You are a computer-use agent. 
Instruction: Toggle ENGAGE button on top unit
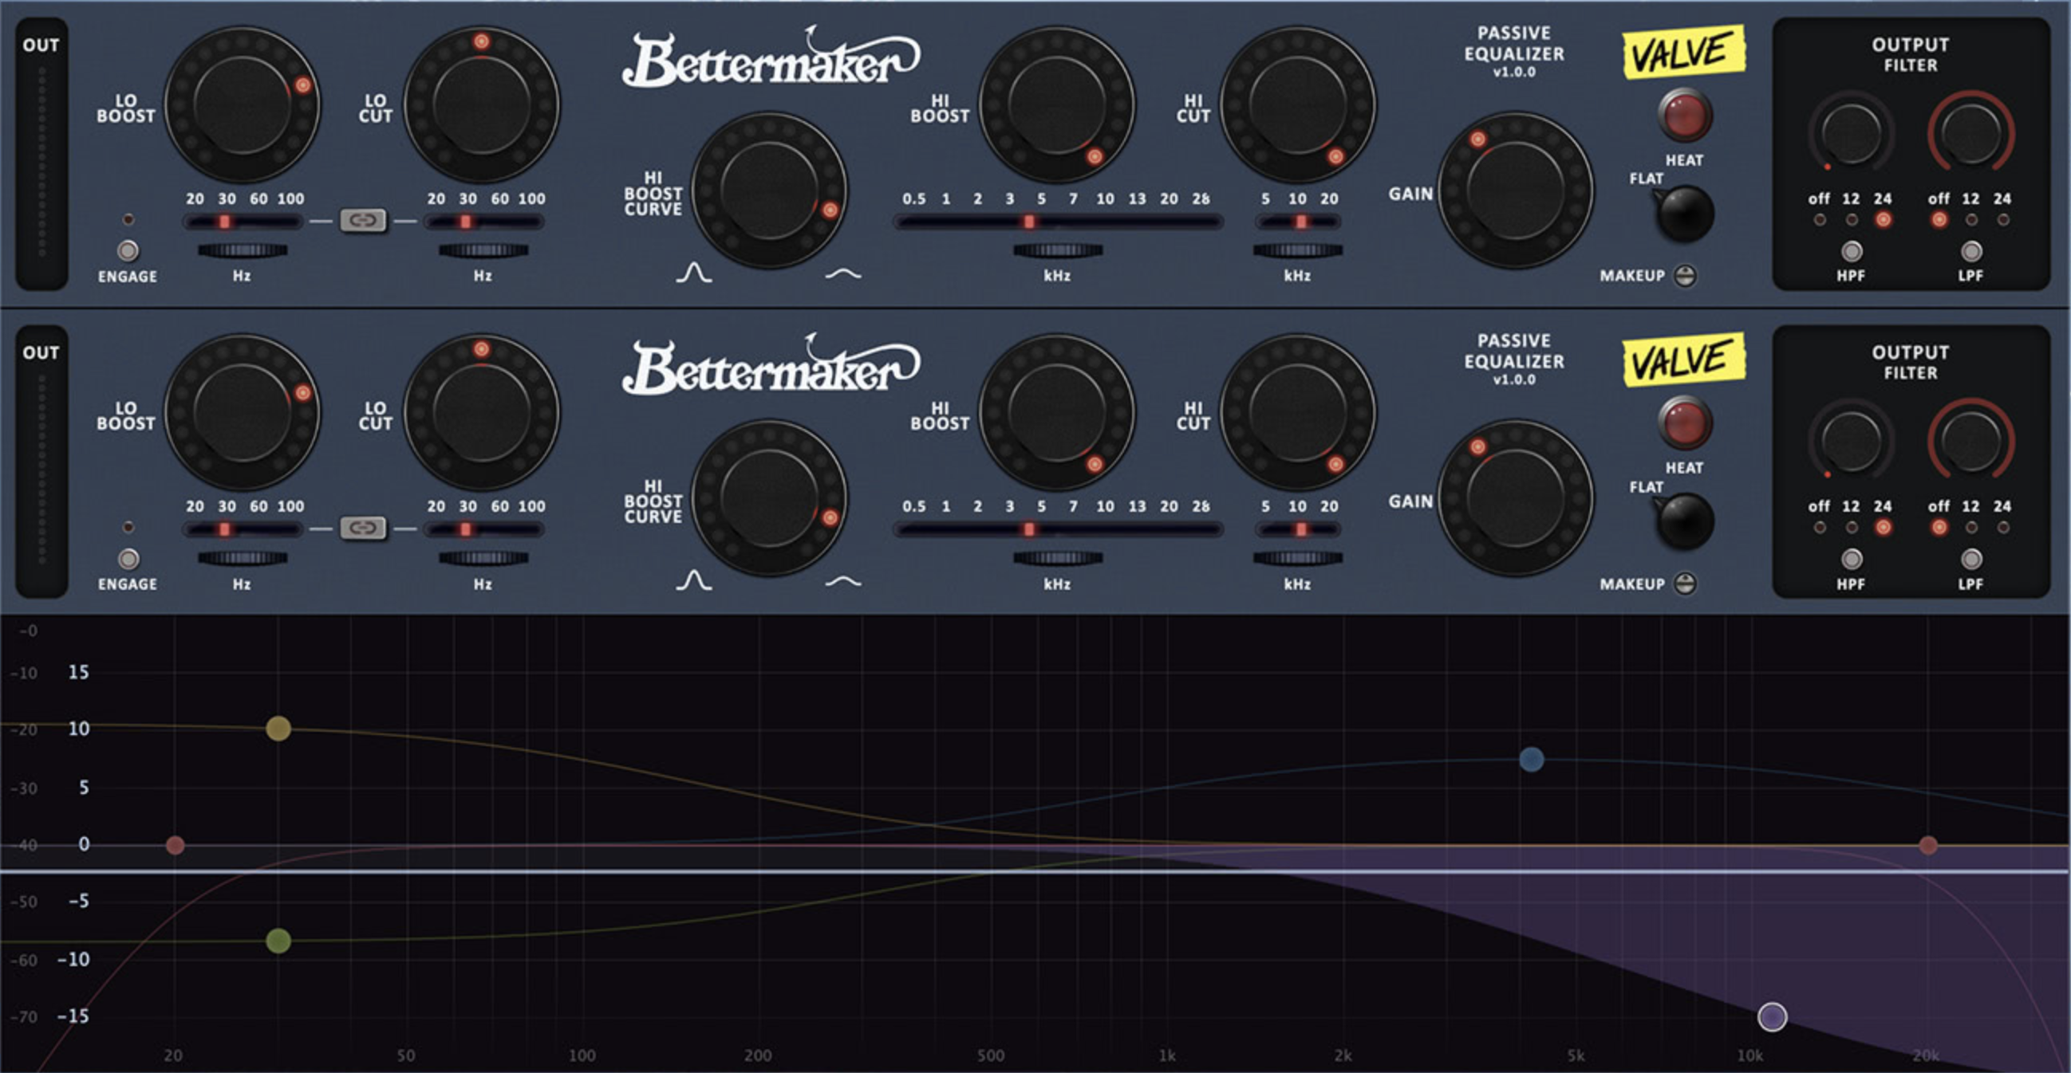[x=128, y=250]
